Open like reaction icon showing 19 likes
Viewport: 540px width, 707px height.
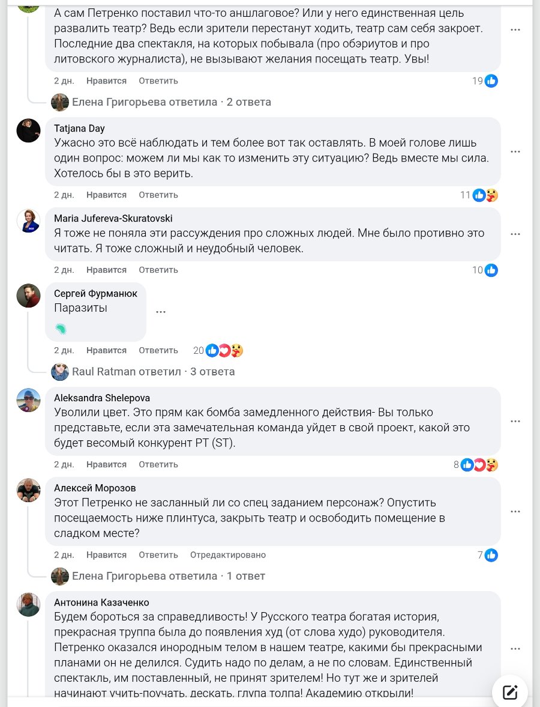[491, 81]
